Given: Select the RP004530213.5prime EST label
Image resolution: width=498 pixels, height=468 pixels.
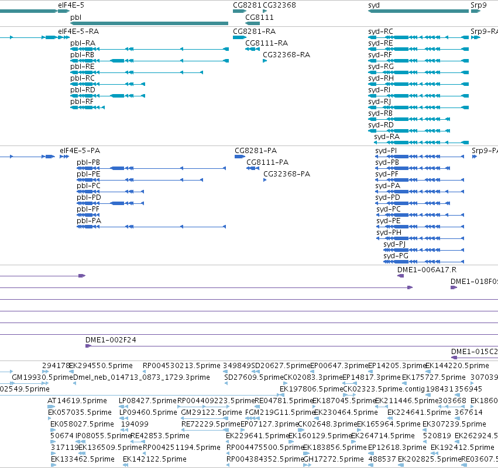Looking at the screenshot, I should pos(181,366).
